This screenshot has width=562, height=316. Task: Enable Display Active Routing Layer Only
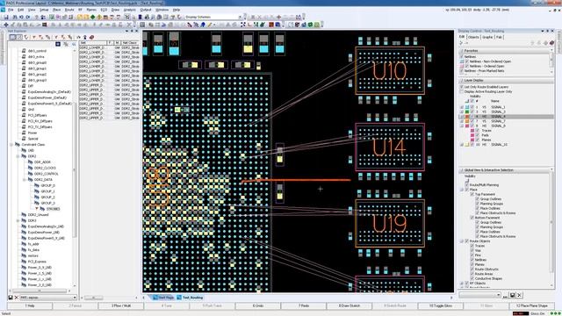462,91
